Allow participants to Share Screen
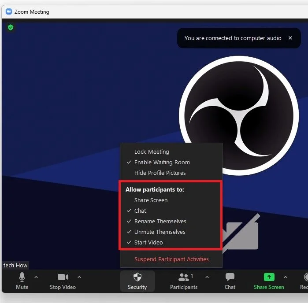This screenshot has height=303, width=308. (171, 200)
